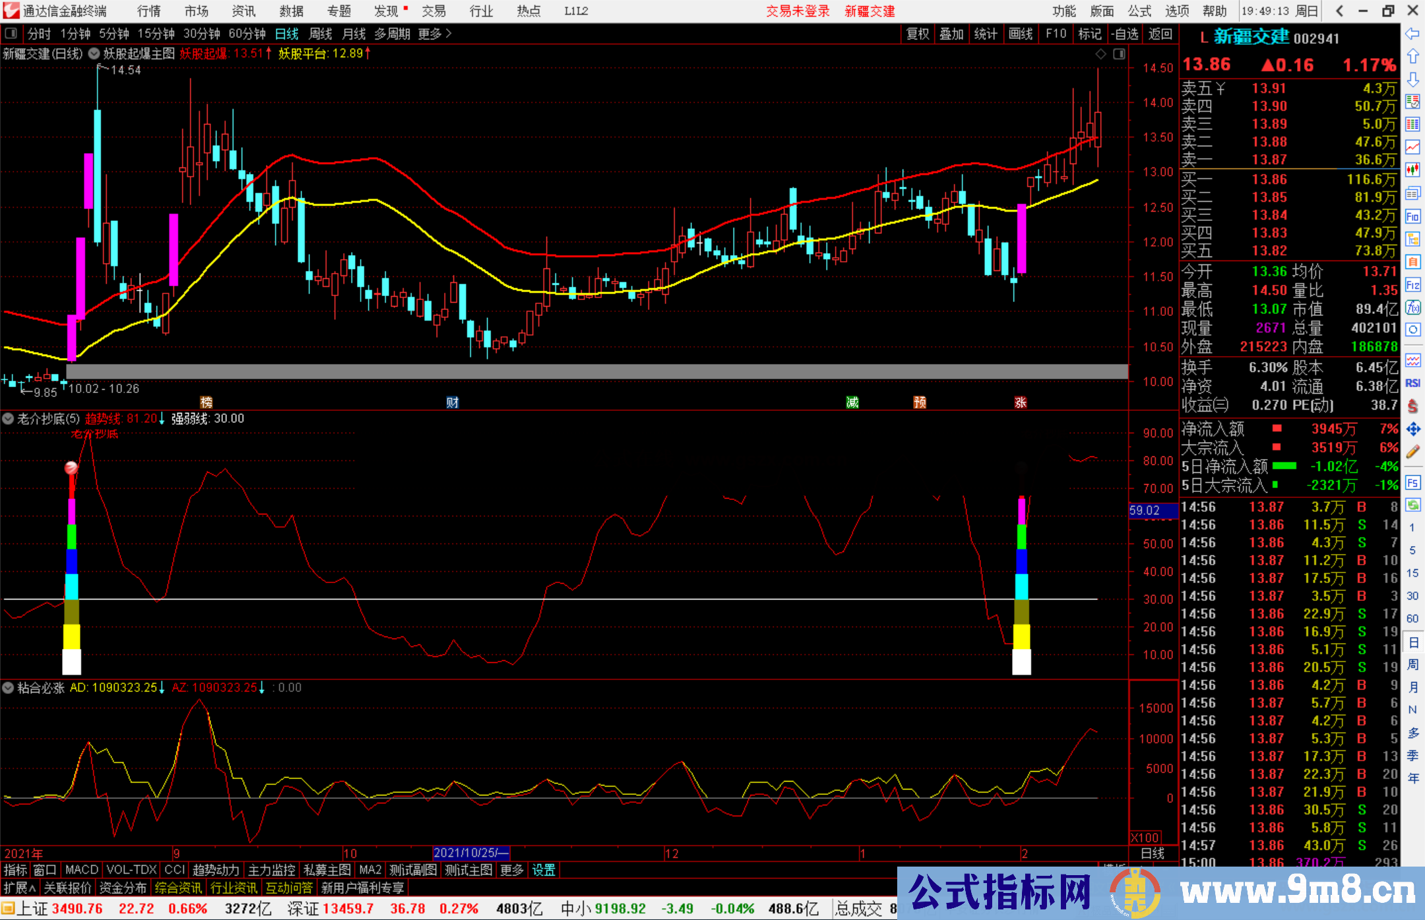Toggle the 粘合必涨 indicator circle button
This screenshot has height=920, width=1425.
[8, 688]
